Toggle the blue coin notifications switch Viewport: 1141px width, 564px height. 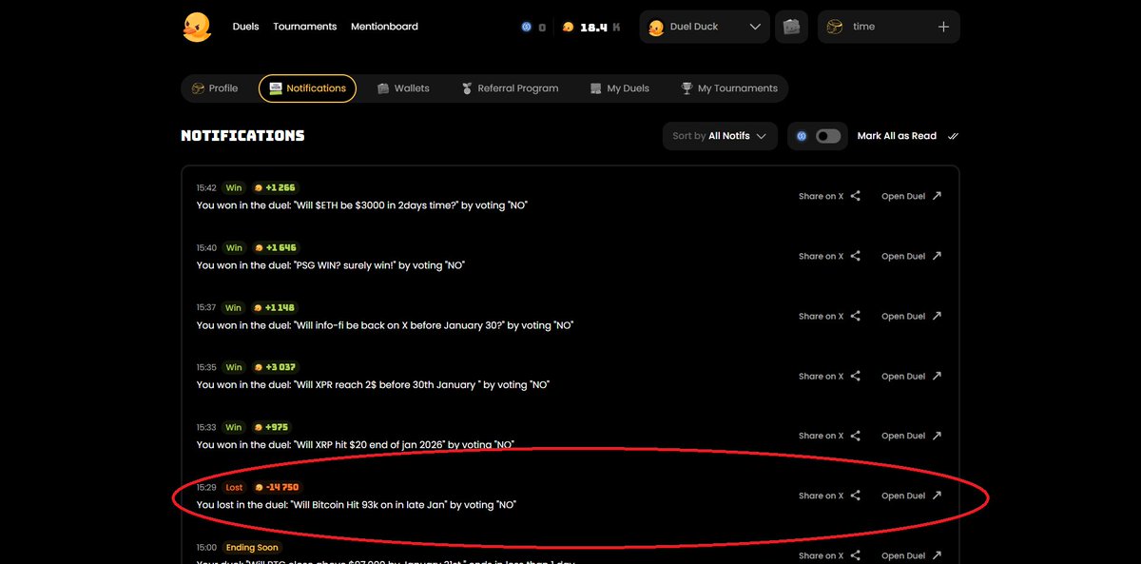pyautogui.click(x=828, y=136)
